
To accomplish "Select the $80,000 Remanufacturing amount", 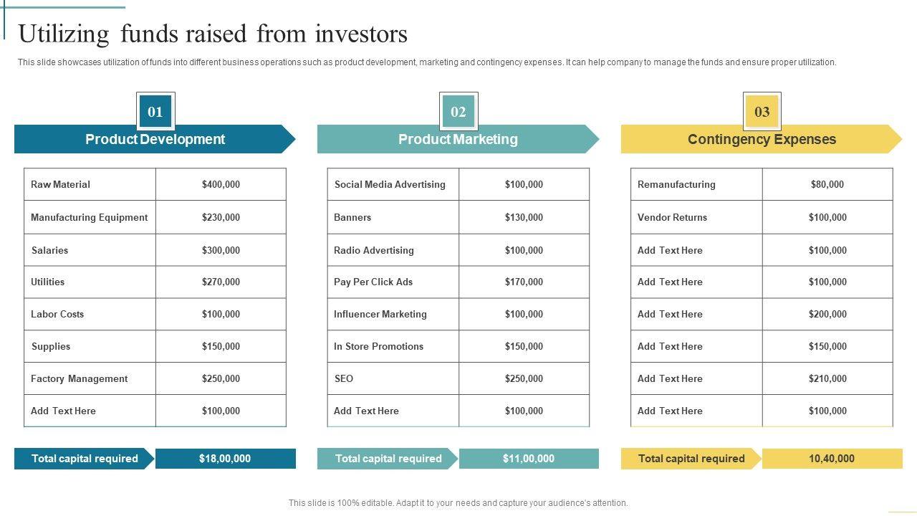I will 827,184.
